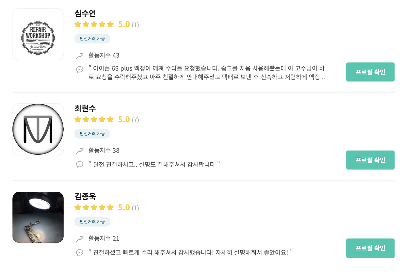Click the activity trend icon beside 활동지수 21
Viewport: 418px width, 276px height.
pyautogui.click(x=80, y=239)
